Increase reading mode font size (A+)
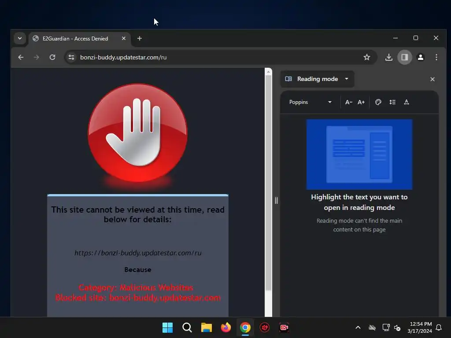This screenshot has height=338, width=451. coord(361,102)
